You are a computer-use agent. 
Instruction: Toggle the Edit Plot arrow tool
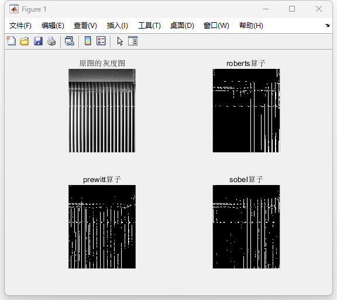coord(120,41)
